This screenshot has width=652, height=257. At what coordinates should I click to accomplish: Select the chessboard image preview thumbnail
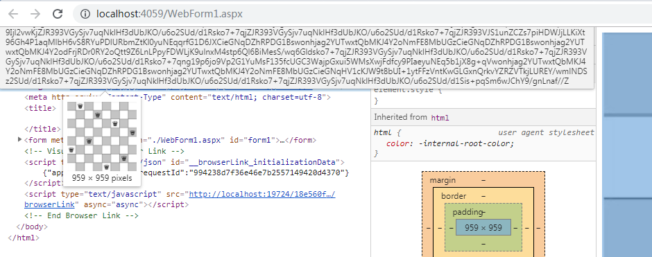click(x=102, y=136)
